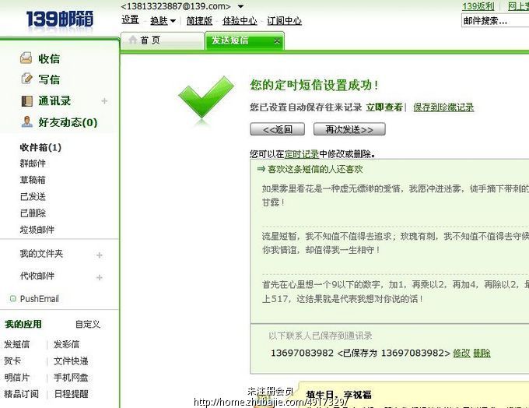Expand 我的文件夹 with plus sign
The width and height of the screenshot is (529, 408).
click(x=100, y=255)
